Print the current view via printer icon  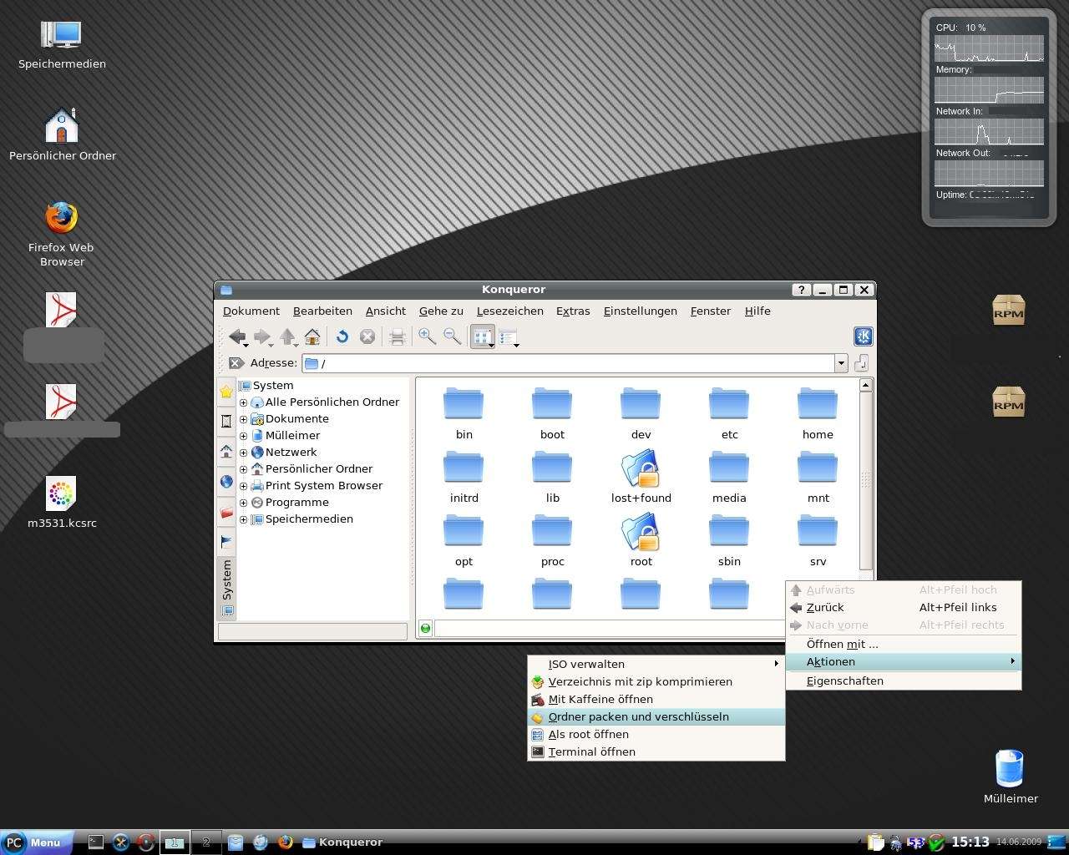(398, 336)
